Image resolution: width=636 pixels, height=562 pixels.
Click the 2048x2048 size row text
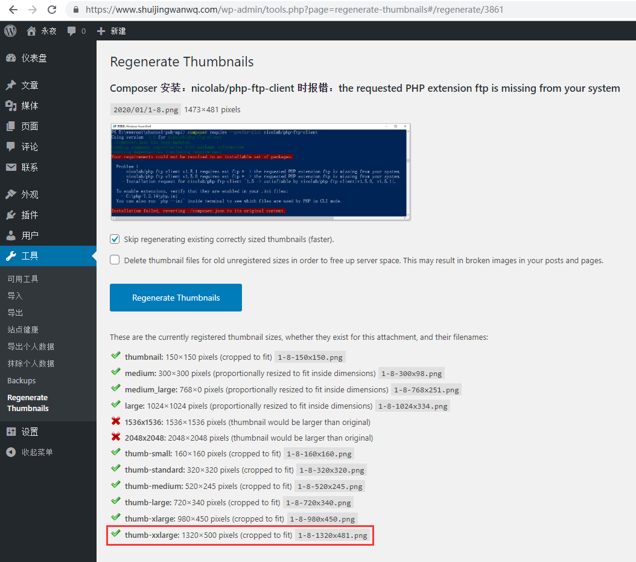point(249,438)
